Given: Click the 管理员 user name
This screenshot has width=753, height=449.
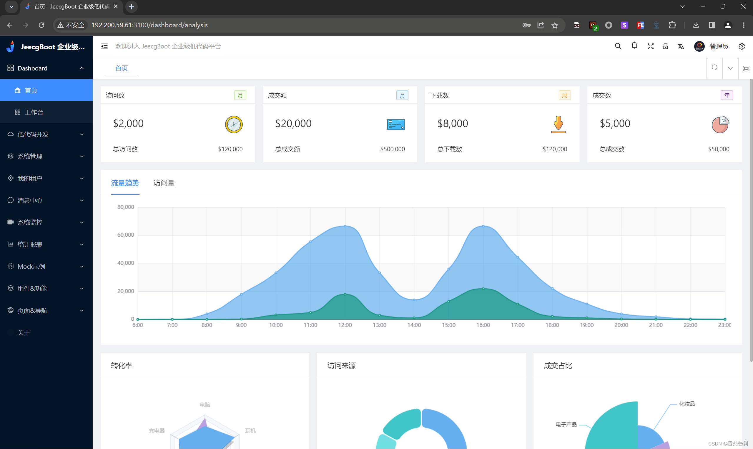Looking at the screenshot, I should tap(719, 46).
